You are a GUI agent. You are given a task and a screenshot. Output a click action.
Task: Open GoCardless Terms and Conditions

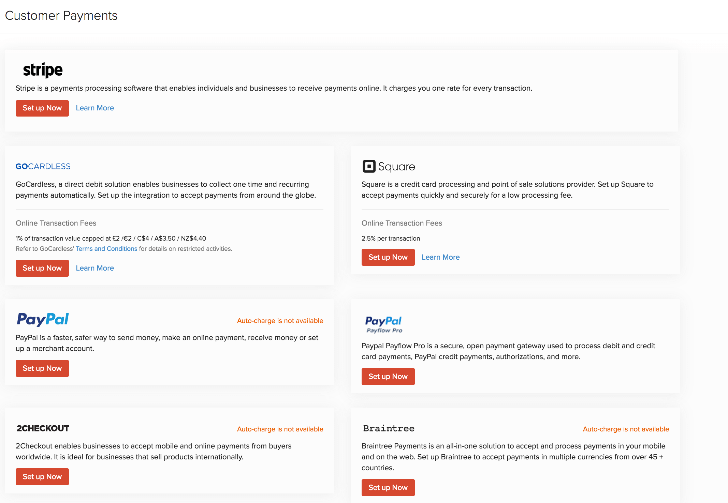pos(106,248)
